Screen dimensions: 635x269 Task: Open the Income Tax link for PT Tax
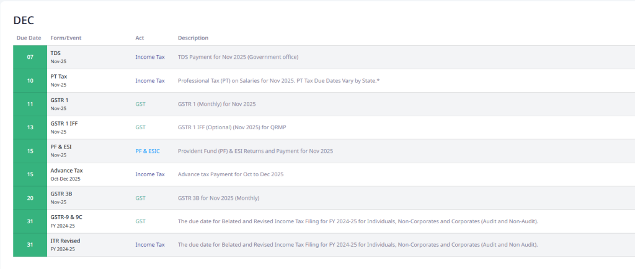tap(150, 80)
